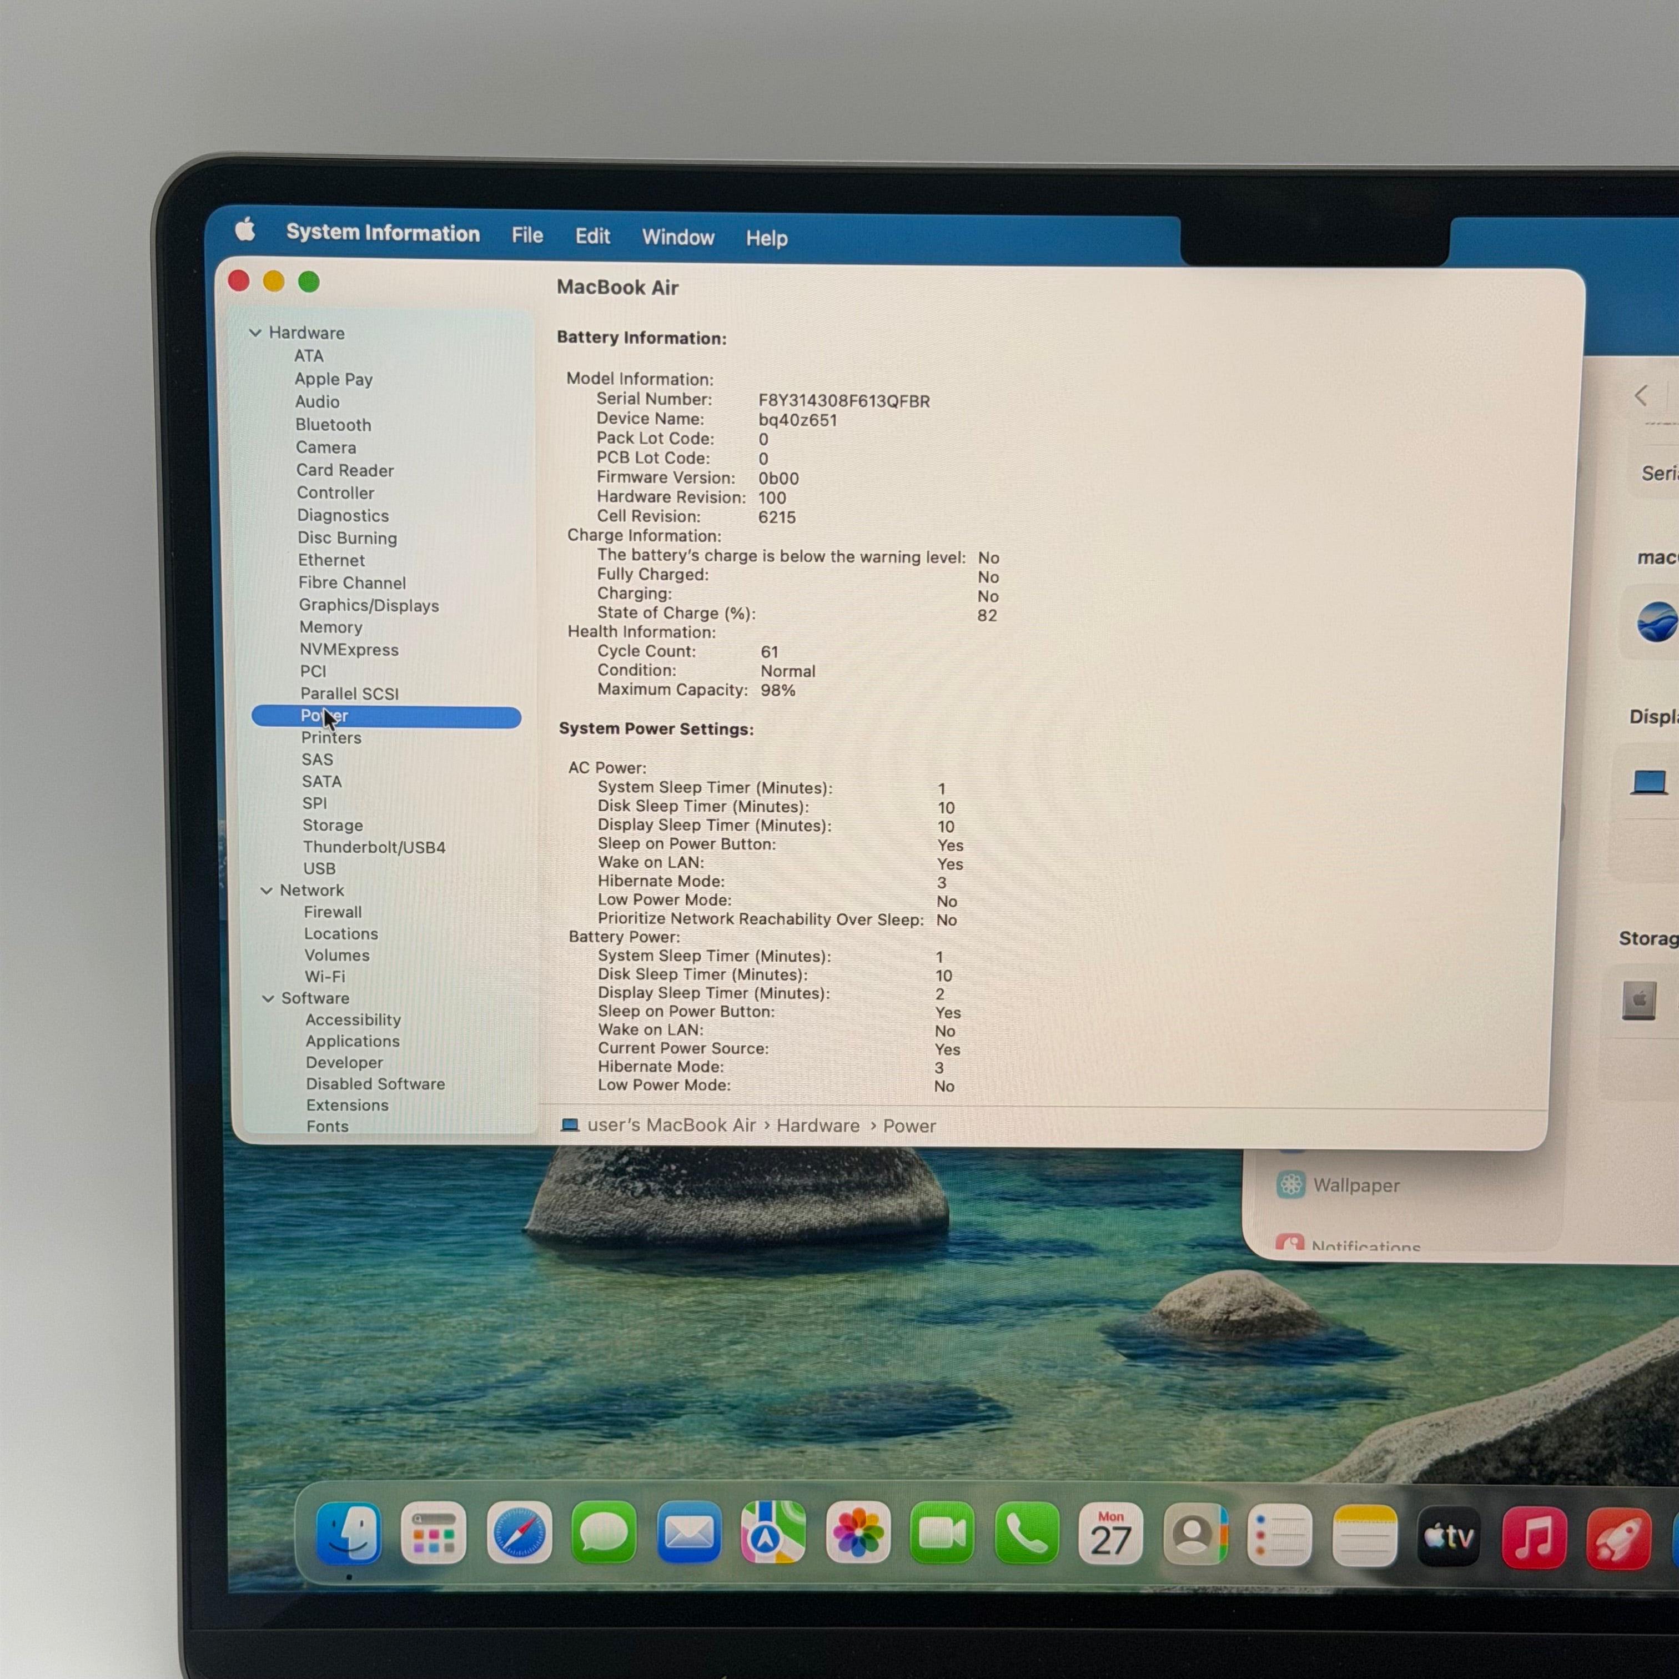The image size is (1679, 1679).
Task: Select Wi-Fi under Network
Action: coord(324,977)
